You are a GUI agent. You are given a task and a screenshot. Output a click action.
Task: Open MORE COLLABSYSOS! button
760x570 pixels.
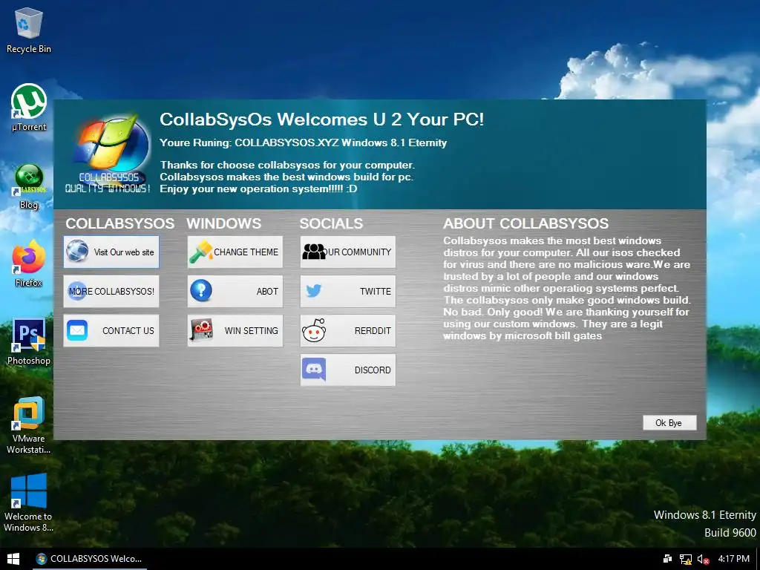[111, 291]
